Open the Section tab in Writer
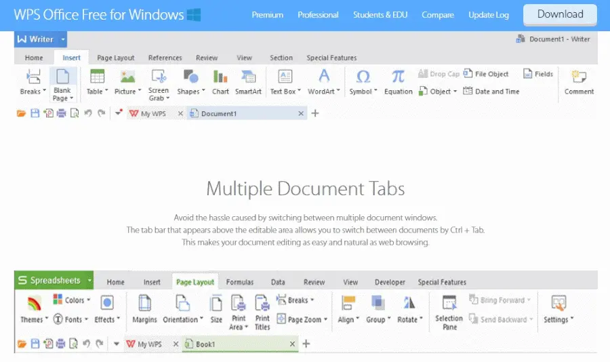Viewport: 610px width, 362px height. point(281,58)
